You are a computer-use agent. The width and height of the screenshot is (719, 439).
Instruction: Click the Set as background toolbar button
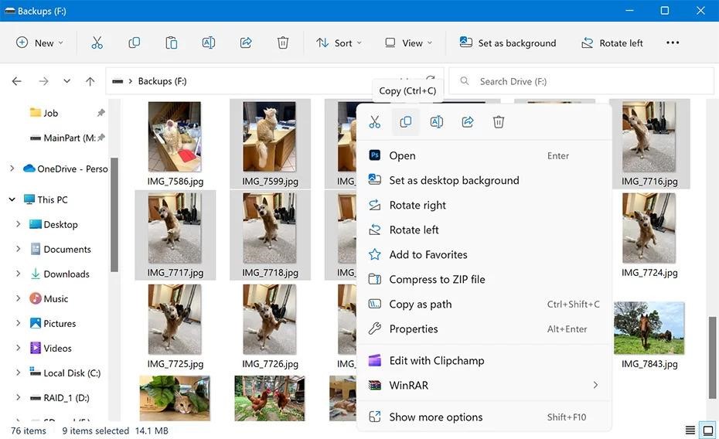point(508,43)
